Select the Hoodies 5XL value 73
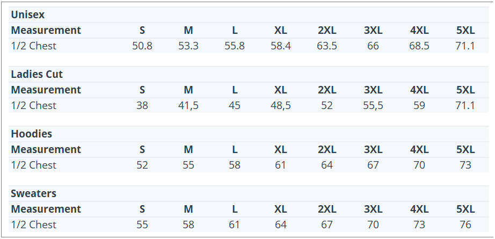Image resolution: width=495 pixels, height=239 pixels. point(465,165)
